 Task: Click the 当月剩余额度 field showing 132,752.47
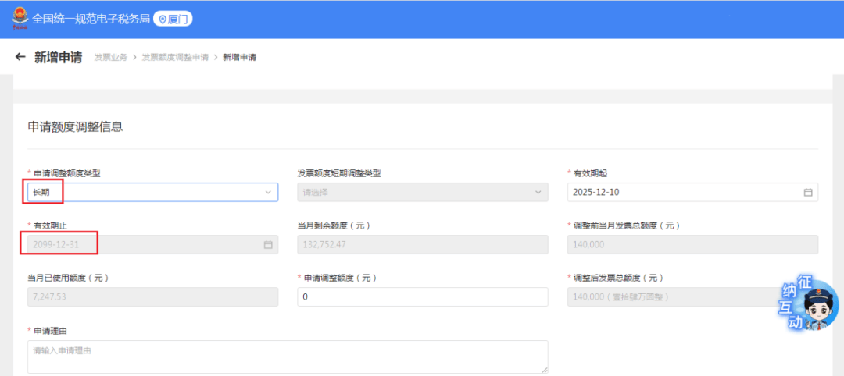[422, 244]
